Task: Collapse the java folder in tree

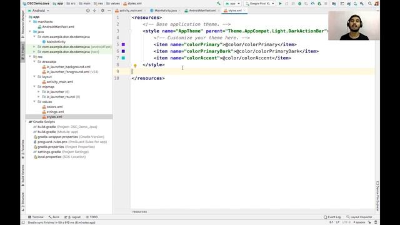Action: [x=30, y=32]
